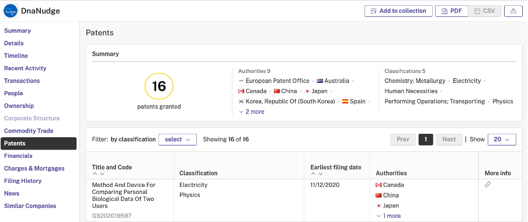Click the Prev page button
Viewport: 528px width, 222px height.
(x=403, y=140)
